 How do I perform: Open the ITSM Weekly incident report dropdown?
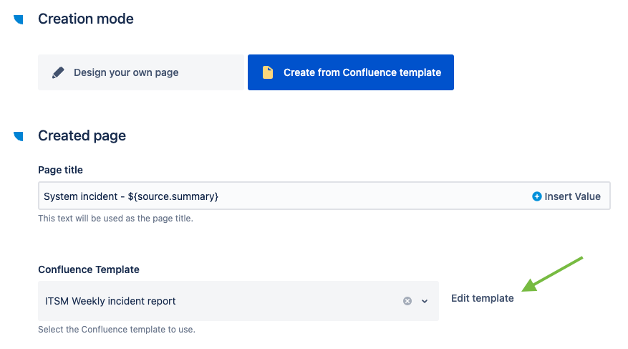[215, 301]
